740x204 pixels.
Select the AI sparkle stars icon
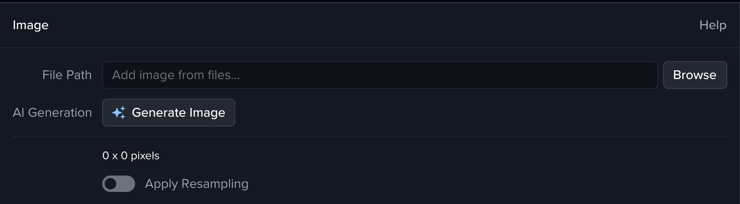(118, 113)
